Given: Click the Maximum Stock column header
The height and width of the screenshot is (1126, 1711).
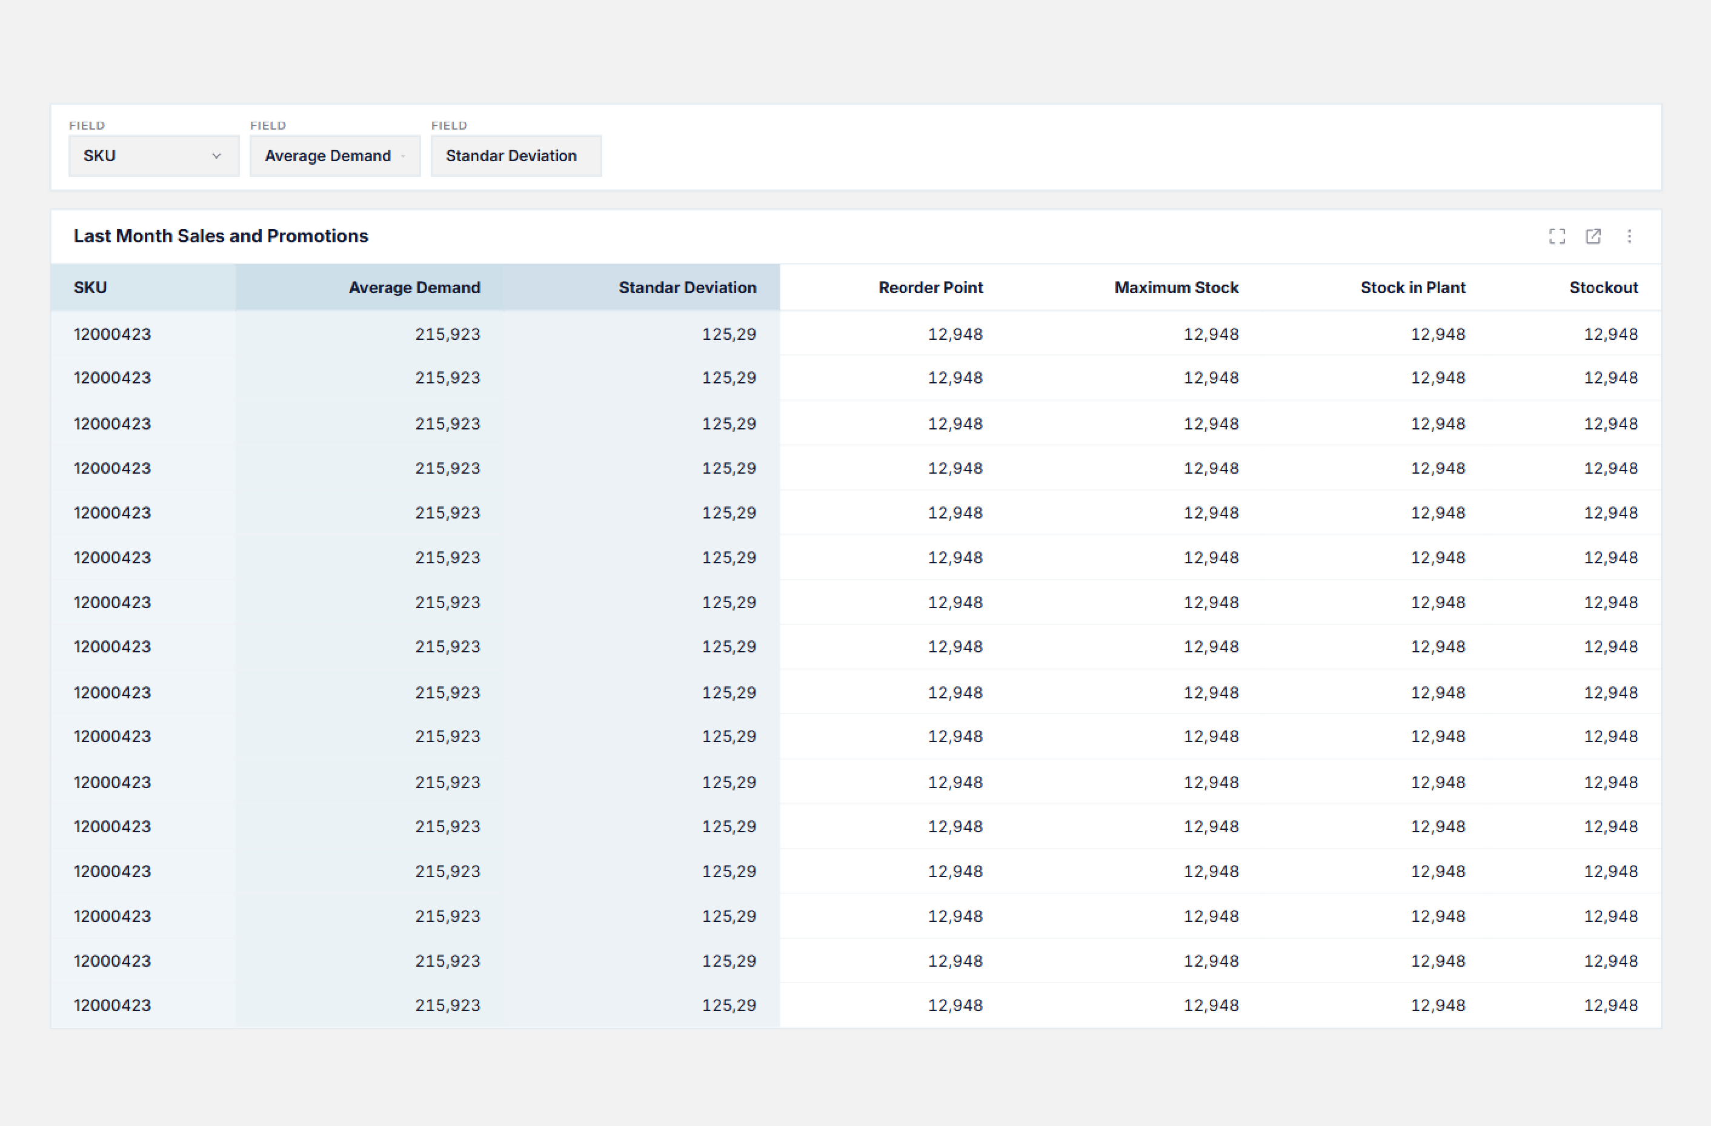Looking at the screenshot, I should click(x=1176, y=288).
